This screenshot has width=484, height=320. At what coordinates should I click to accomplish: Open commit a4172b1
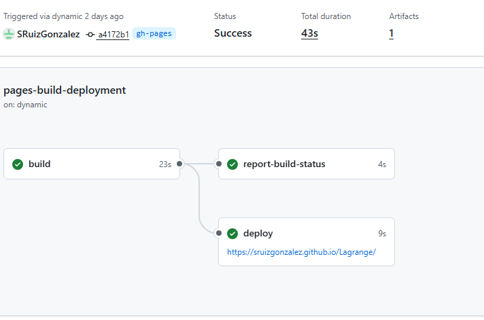(x=113, y=34)
